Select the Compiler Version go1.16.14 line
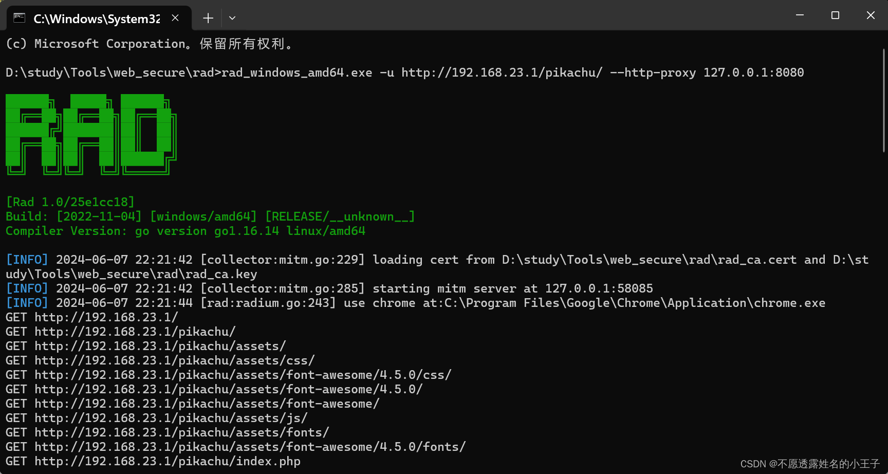The image size is (888, 474). (185, 231)
